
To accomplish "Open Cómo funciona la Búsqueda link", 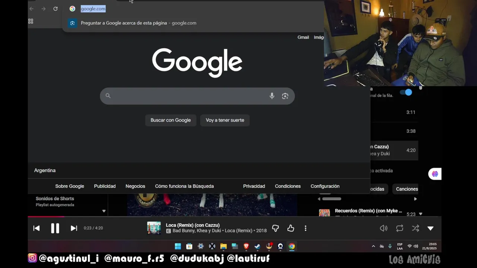I will tap(184, 186).
